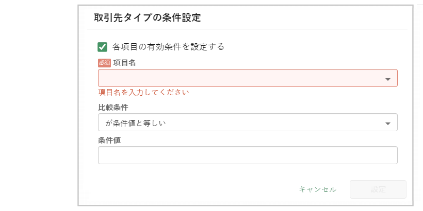The width and height of the screenshot is (423, 211).
Task: Dismiss the dialog with キャンセル
Action: [x=318, y=189]
